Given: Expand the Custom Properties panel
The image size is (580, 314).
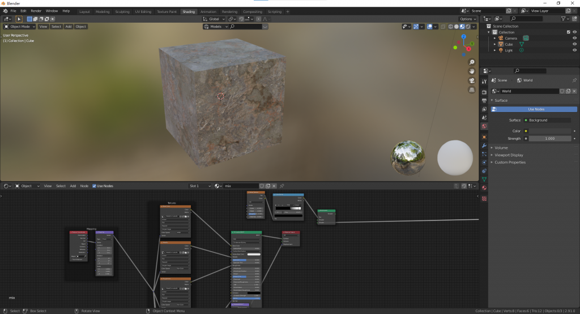Looking at the screenshot, I should [510, 162].
